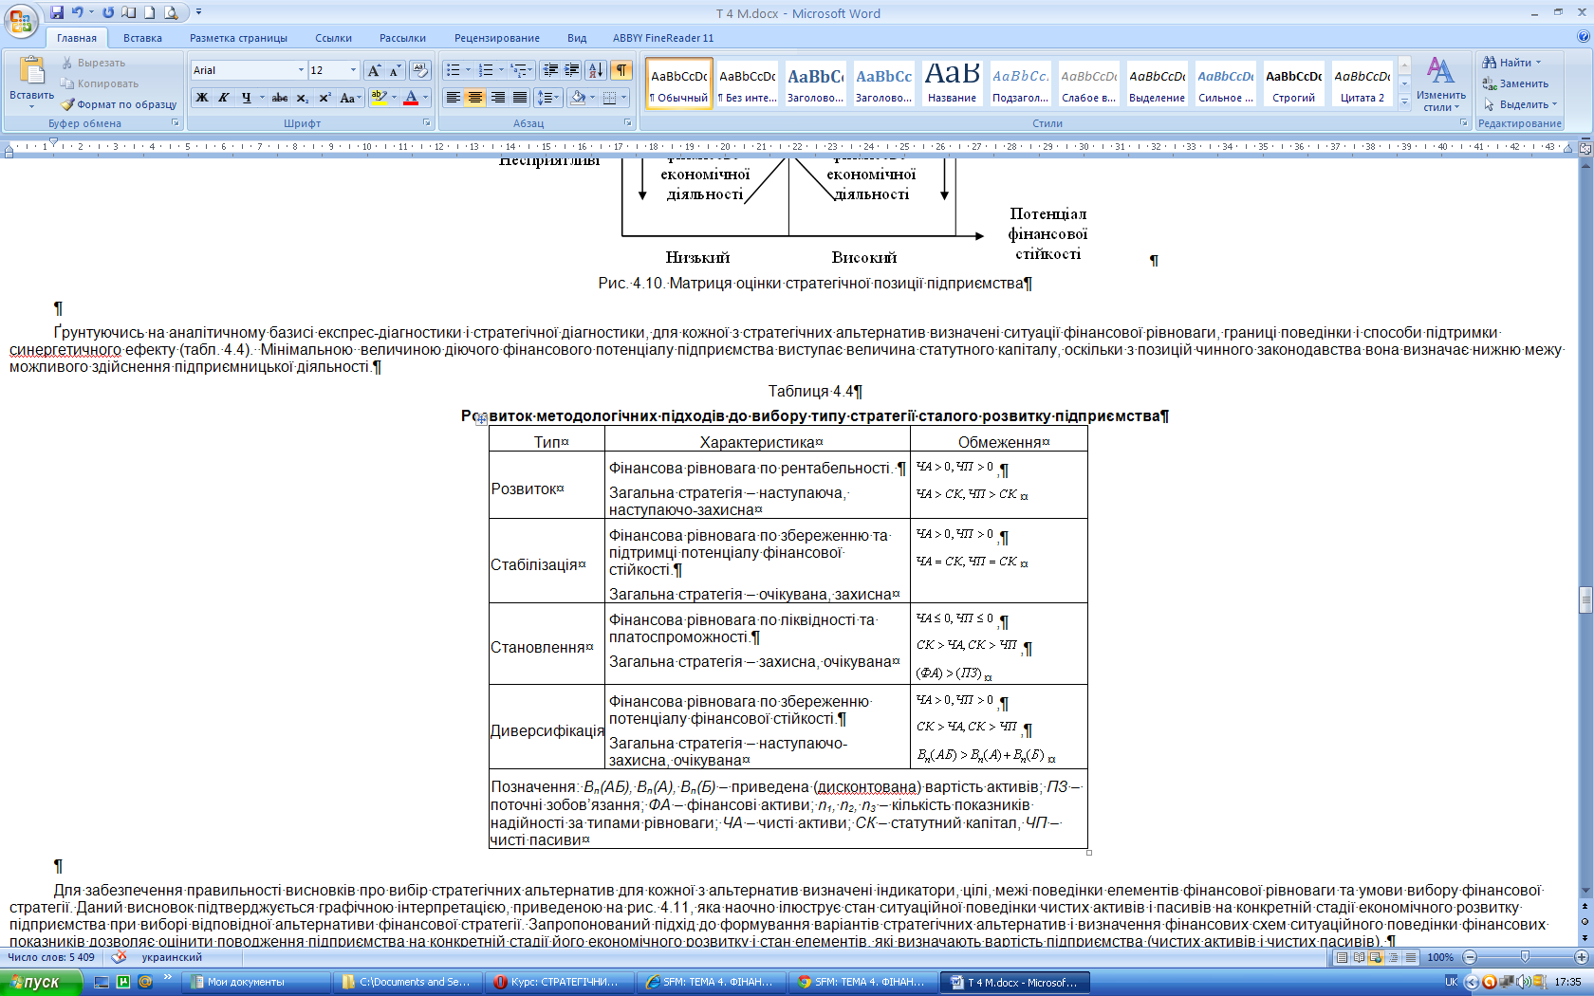Image resolution: width=1594 pixels, height=996 pixels.
Task: Switch to Разметка страницы tab
Action: coord(238,38)
